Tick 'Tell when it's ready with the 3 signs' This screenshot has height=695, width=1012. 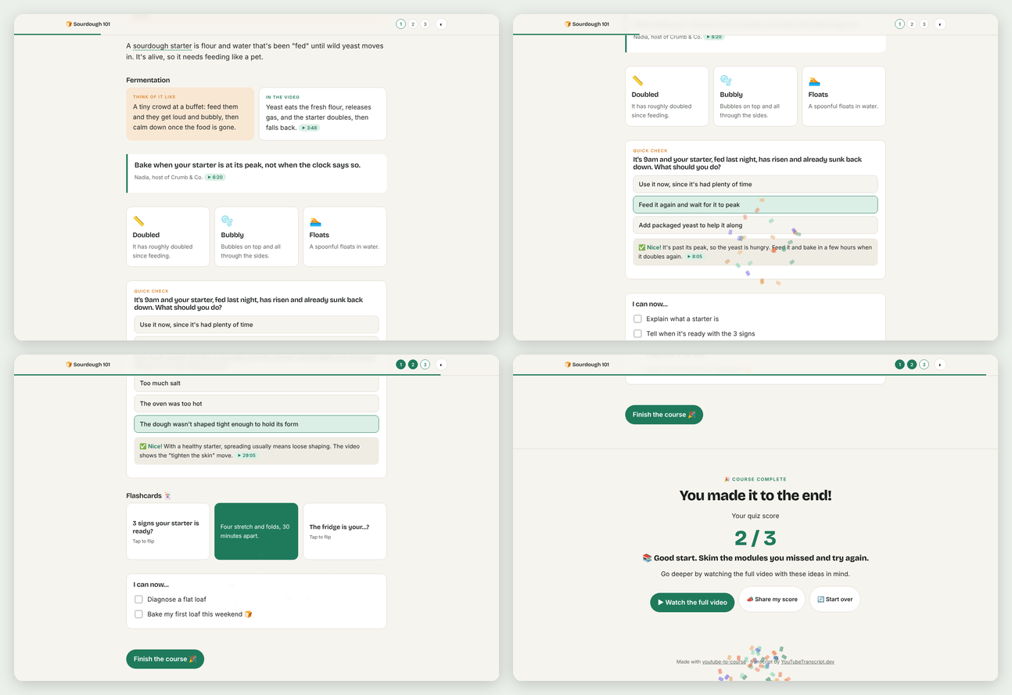(x=637, y=333)
